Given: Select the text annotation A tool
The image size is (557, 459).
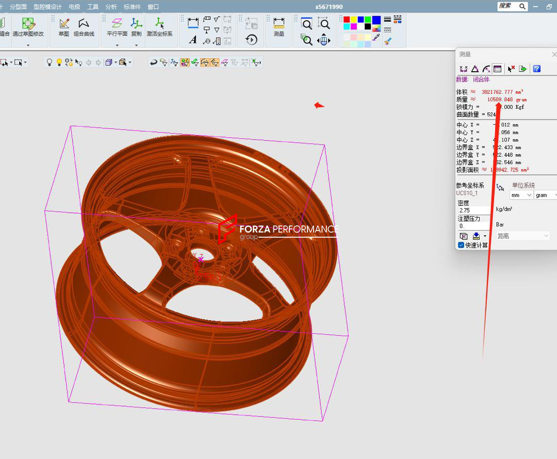Looking at the screenshot, I should tap(193, 40).
